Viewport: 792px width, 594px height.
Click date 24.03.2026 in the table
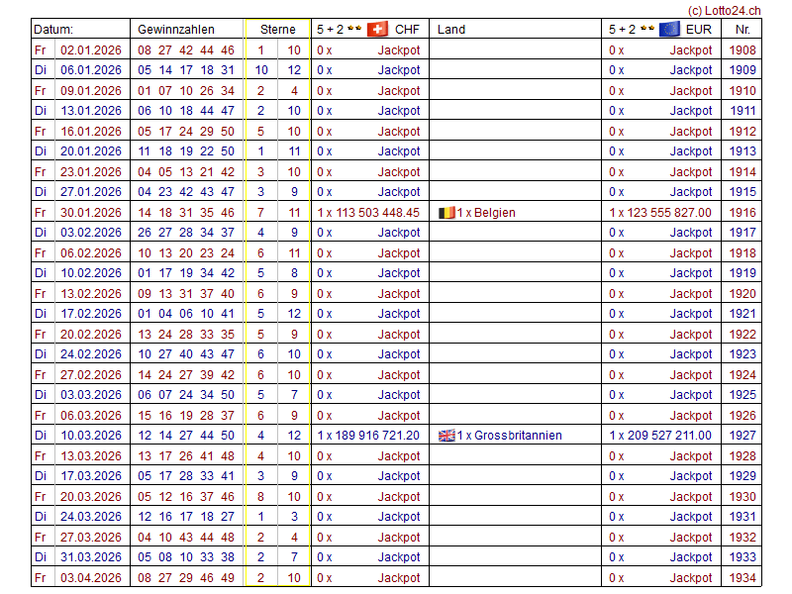pos(91,517)
